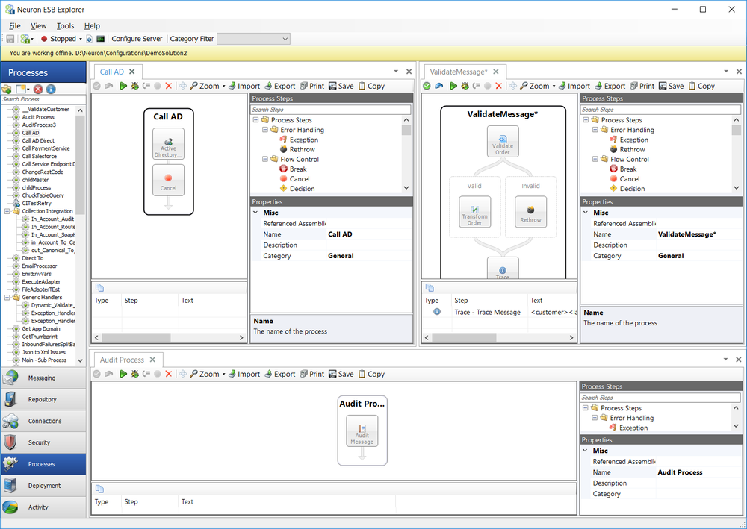Select the Transform Order step in Valid branch
The width and height of the screenshot is (747, 529).
click(x=474, y=212)
